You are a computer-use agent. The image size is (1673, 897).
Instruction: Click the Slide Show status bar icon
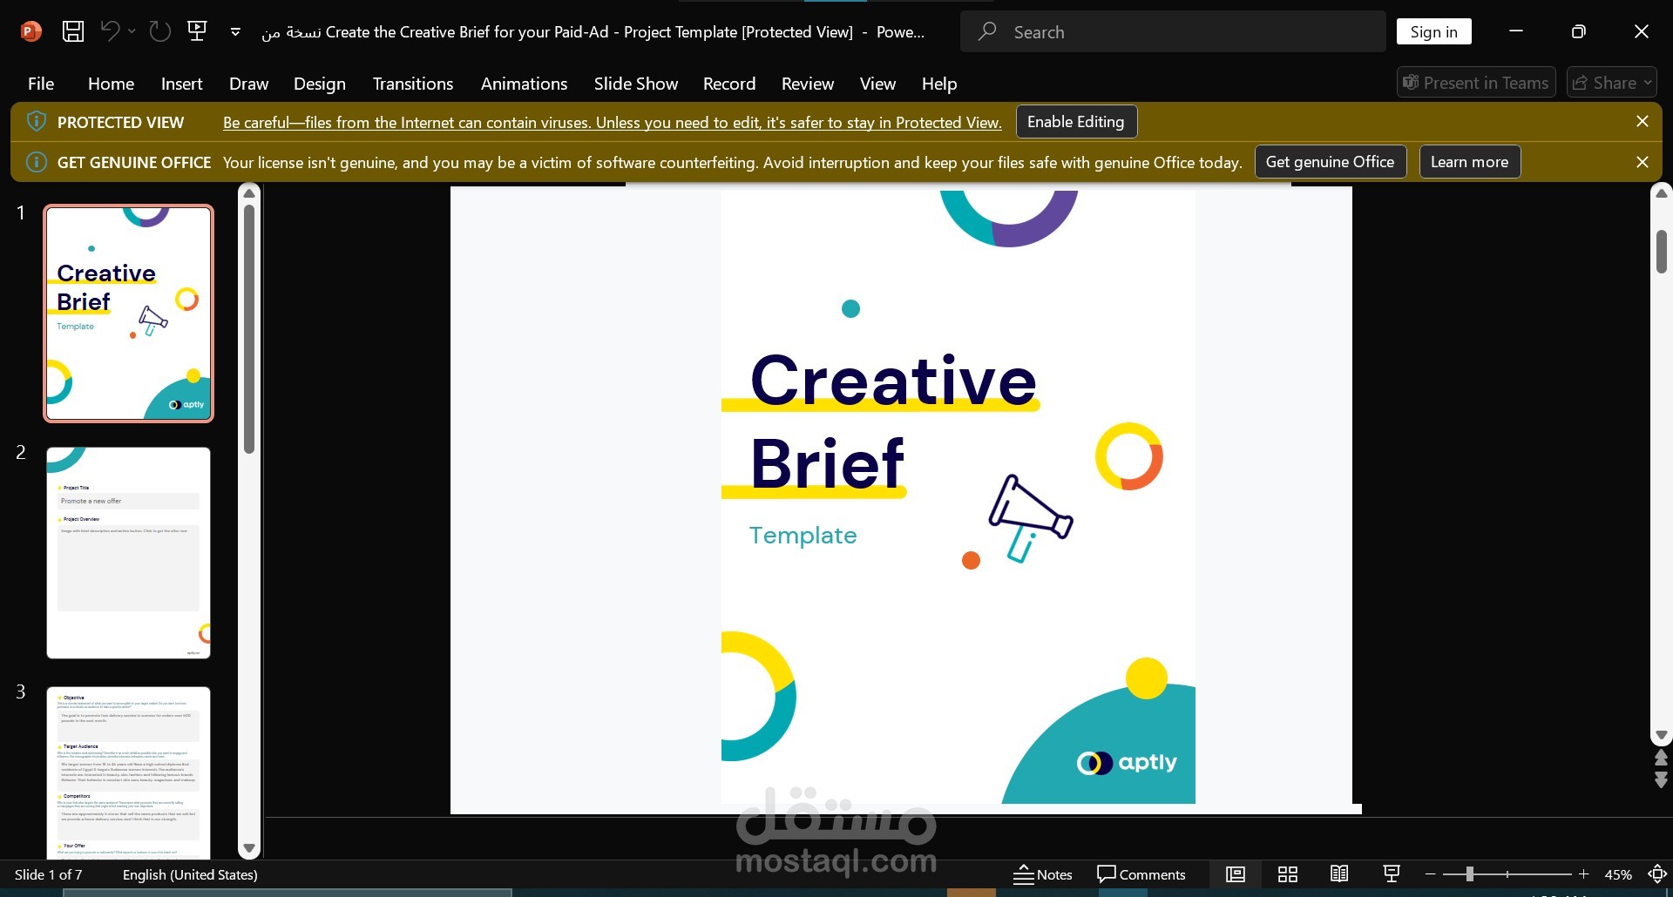pyautogui.click(x=1392, y=874)
